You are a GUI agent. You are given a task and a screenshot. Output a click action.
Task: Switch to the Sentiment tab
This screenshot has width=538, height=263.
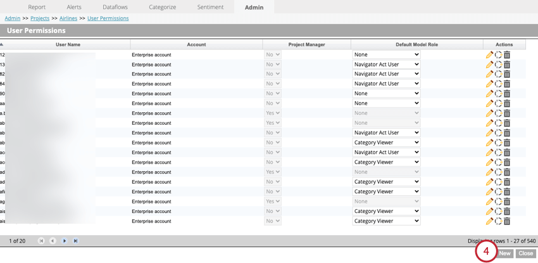[x=210, y=7]
